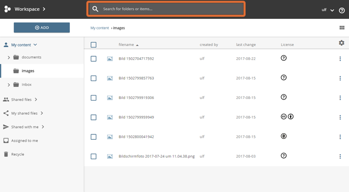Toggle filename sort order arrow
Screen dimensions: 349x192
(137, 45)
